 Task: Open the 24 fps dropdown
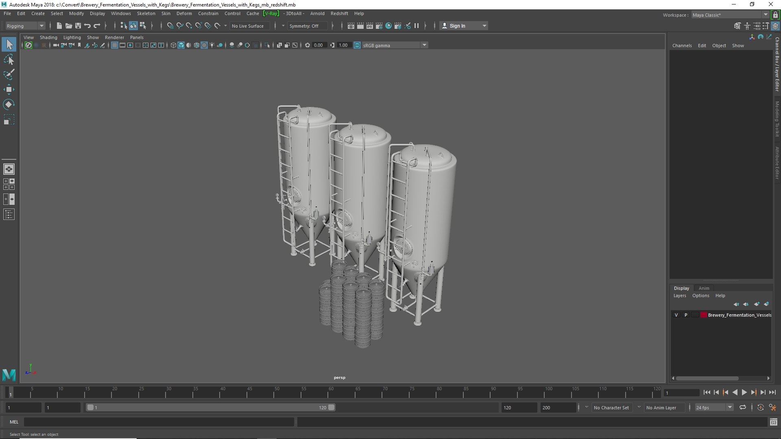713,407
